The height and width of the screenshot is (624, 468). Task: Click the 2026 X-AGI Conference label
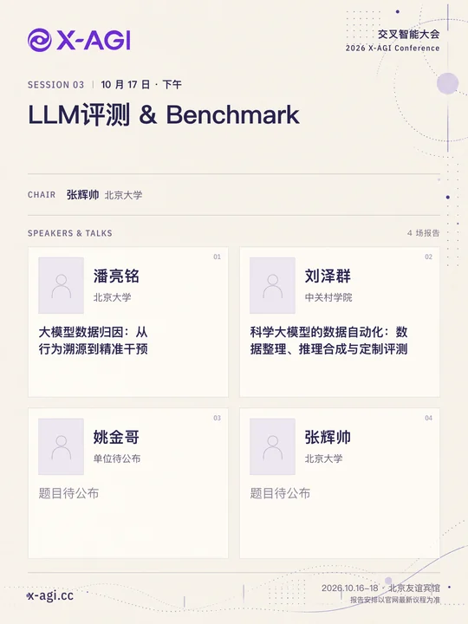[x=393, y=49]
